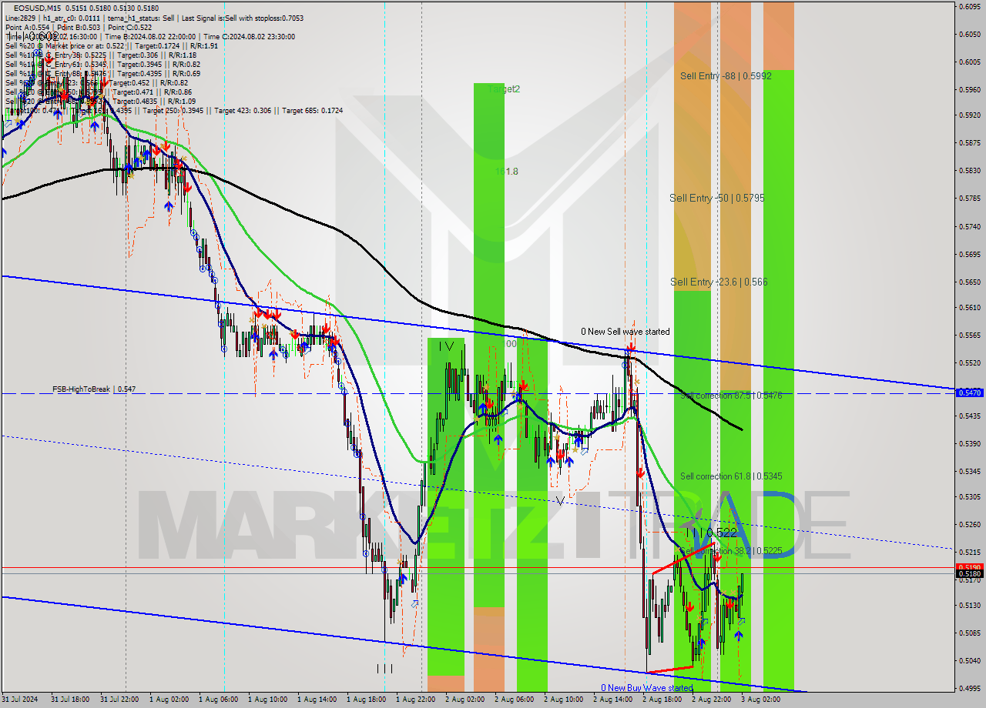Click the 'I I I' wave label near bottom
Screen dimensions: 986x708
(384, 669)
